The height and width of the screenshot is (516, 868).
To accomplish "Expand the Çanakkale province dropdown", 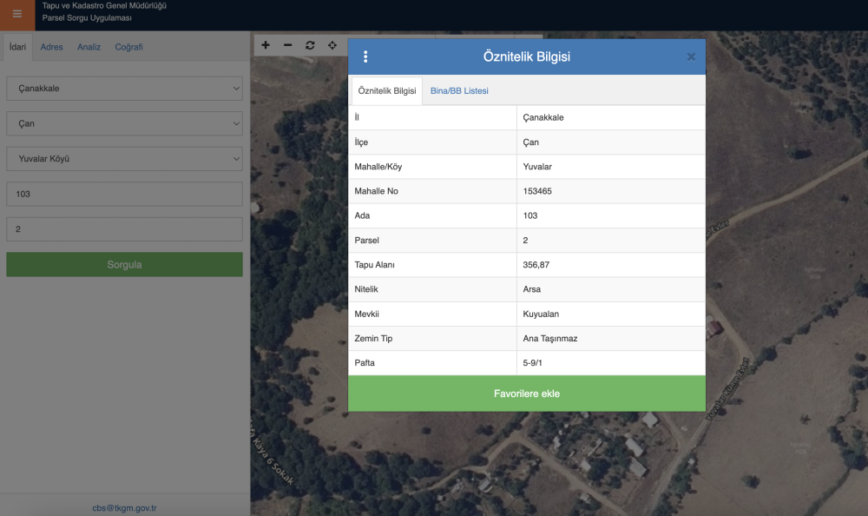I will 124,88.
